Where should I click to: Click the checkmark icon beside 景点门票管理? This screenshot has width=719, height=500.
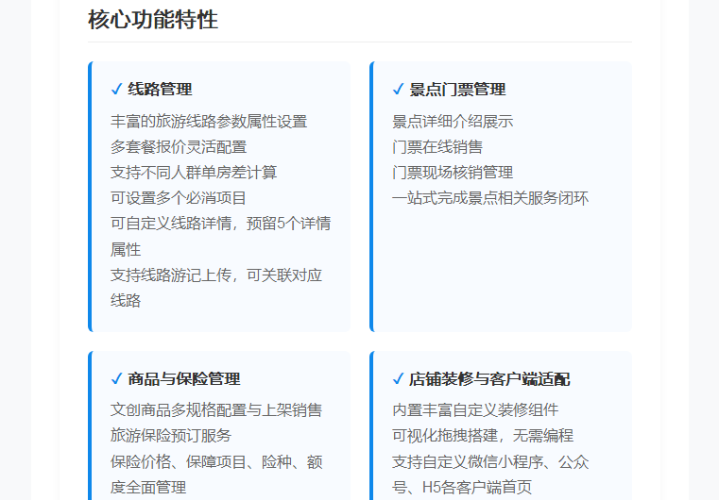pyautogui.click(x=398, y=89)
